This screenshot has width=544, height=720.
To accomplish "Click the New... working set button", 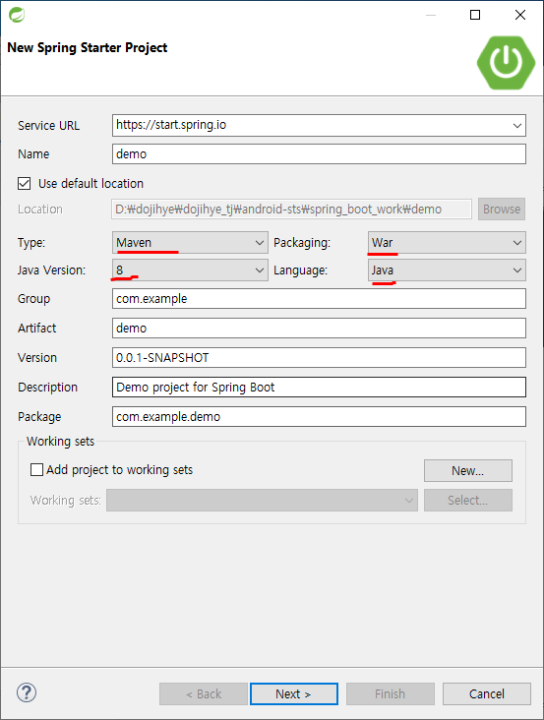I will click(468, 471).
